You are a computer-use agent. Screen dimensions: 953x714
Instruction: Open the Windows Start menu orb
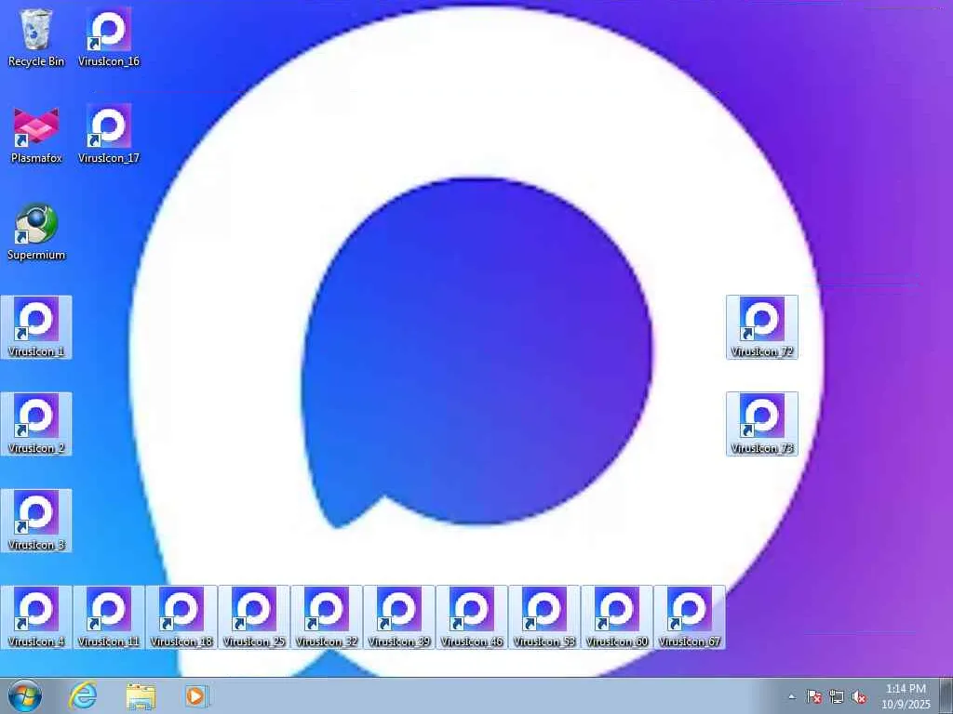25,695
